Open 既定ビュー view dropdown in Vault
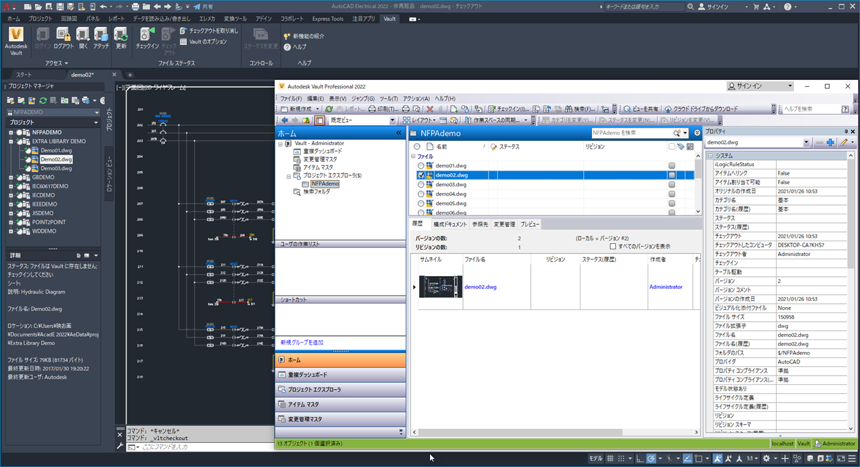The height and width of the screenshot is (467, 860). (392, 120)
